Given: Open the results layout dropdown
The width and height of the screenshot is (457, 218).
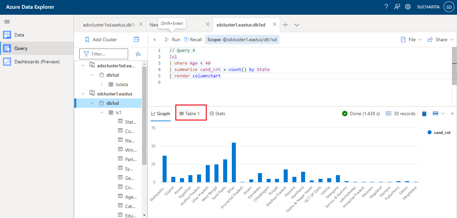Looking at the screenshot, I should click(439, 114).
